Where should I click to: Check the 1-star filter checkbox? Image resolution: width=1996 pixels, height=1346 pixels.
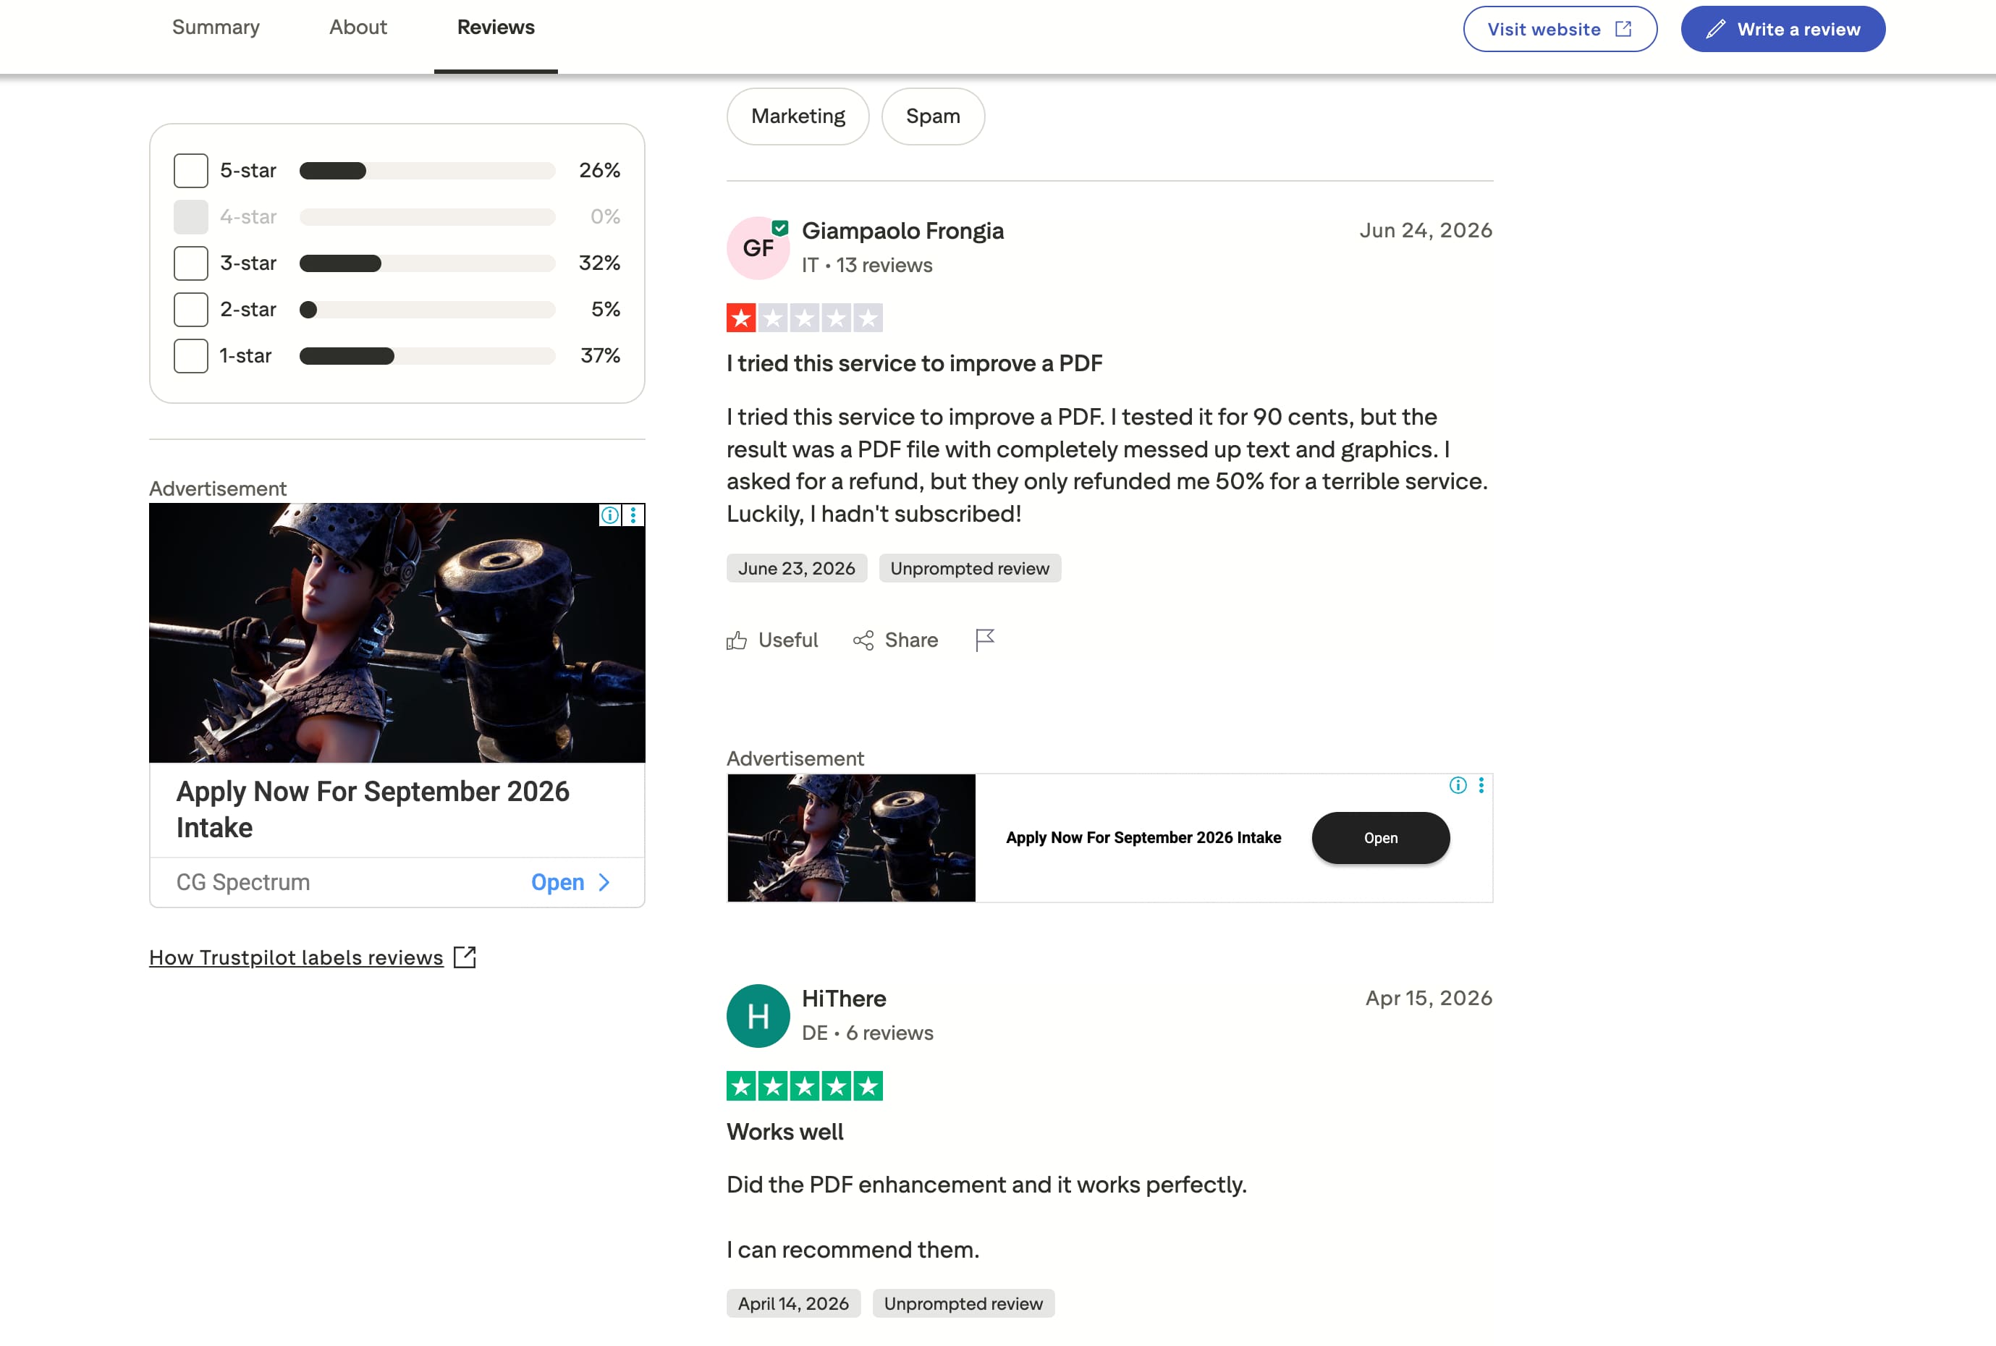(x=190, y=355)
